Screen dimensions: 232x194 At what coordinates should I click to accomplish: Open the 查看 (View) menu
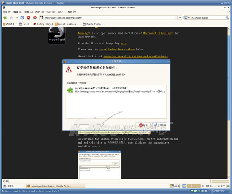[29, 12]
